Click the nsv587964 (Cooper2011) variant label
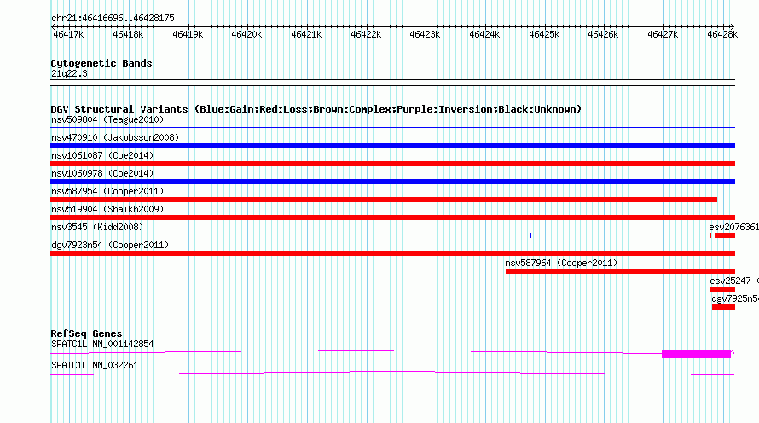The image size is (759, 423). coord(561,263)
